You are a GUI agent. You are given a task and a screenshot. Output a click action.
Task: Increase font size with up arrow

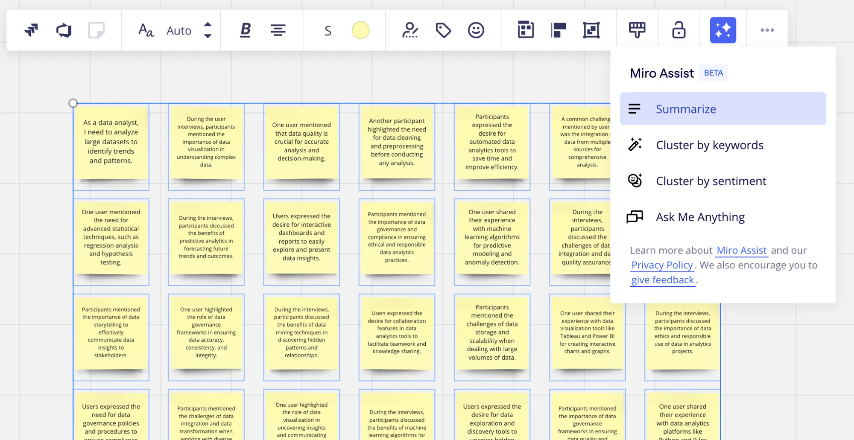[208, 25]
